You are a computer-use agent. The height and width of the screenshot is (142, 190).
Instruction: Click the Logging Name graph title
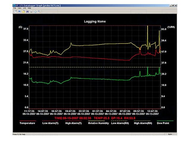coord(95,22)
